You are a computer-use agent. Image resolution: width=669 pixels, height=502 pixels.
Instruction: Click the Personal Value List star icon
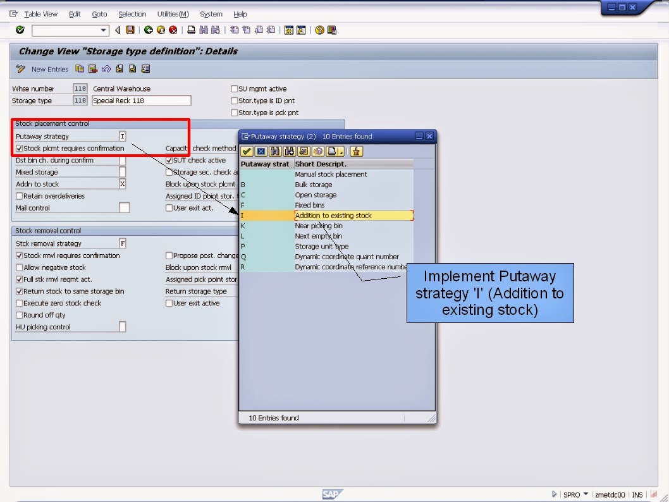[356, 151]
